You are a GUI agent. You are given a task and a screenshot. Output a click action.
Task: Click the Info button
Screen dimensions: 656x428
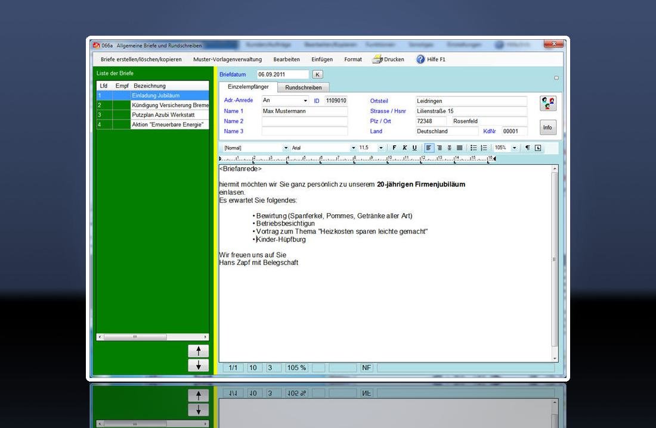pyautogui.click(x=547, y=127)
